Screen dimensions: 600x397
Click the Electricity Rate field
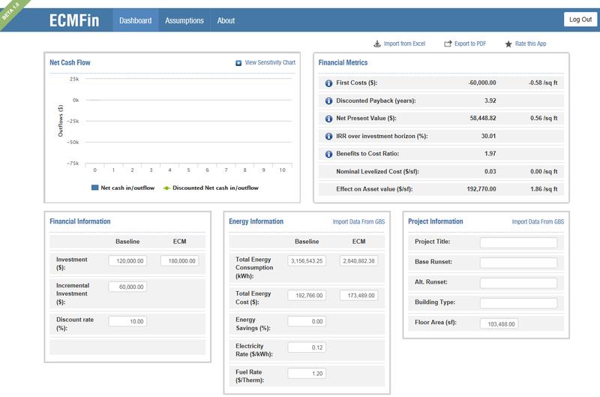(x=307, y=347)
